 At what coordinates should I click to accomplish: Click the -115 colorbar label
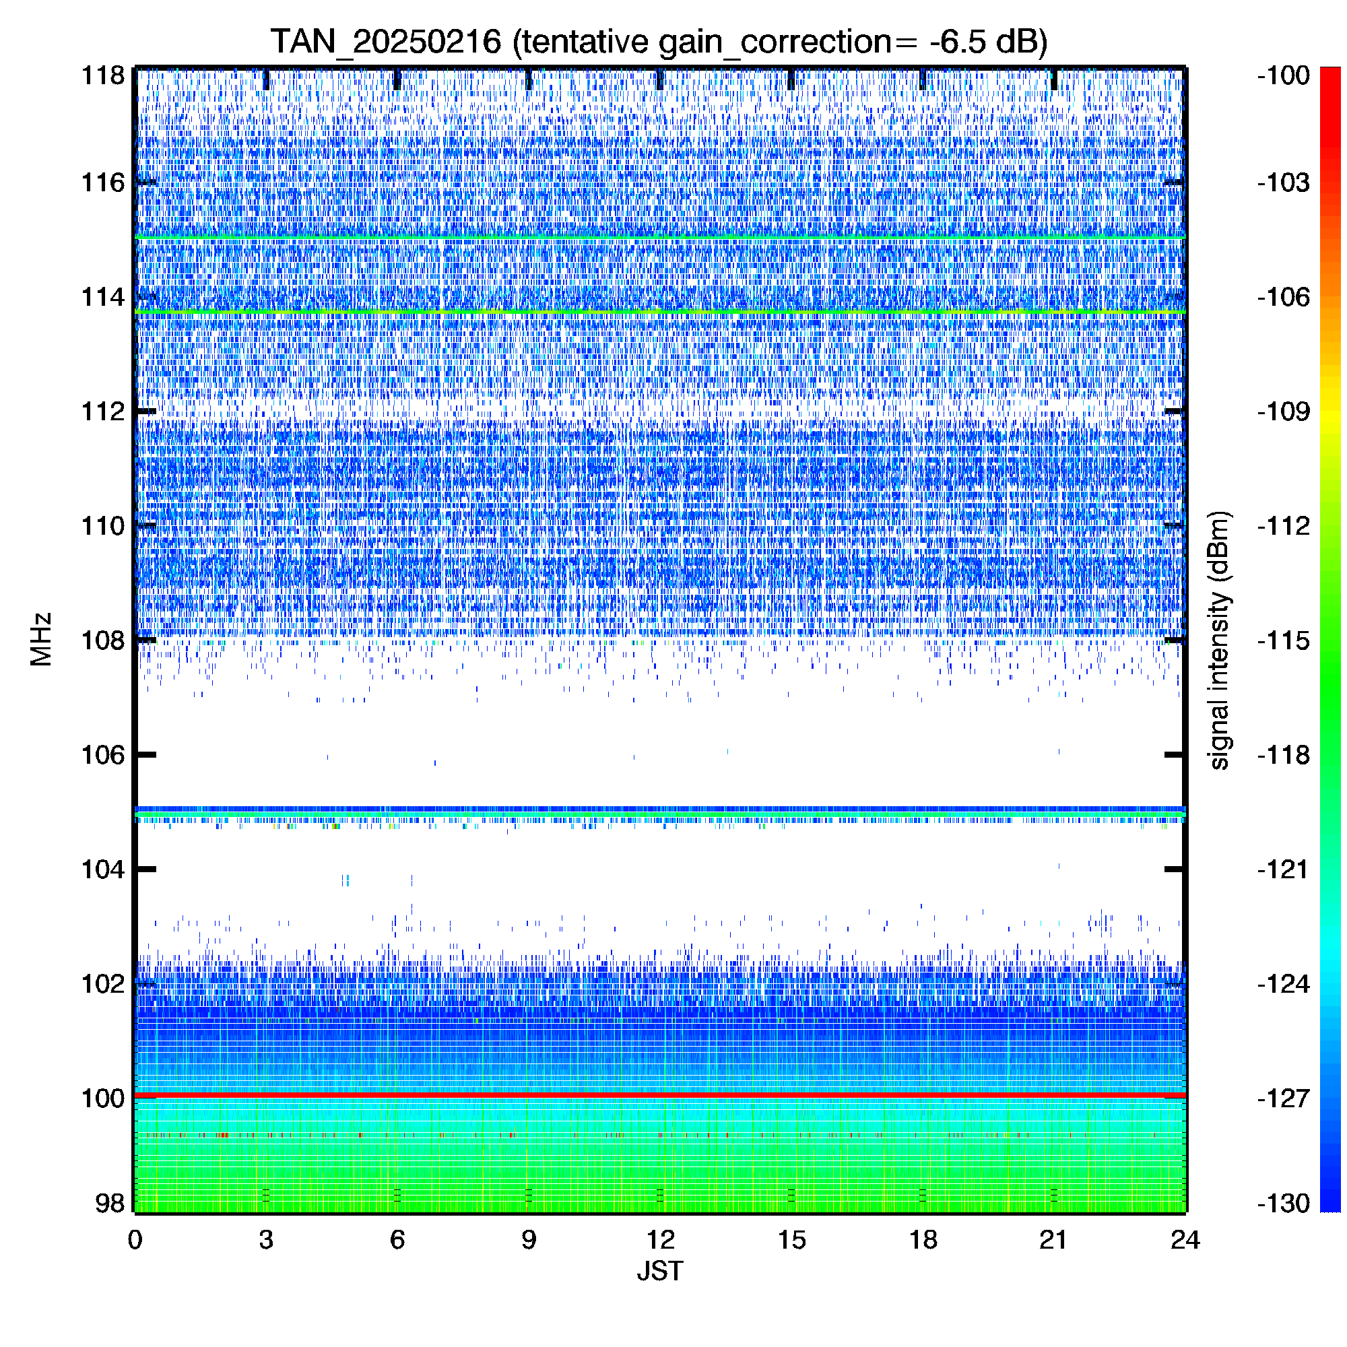tap(1284, 640)
